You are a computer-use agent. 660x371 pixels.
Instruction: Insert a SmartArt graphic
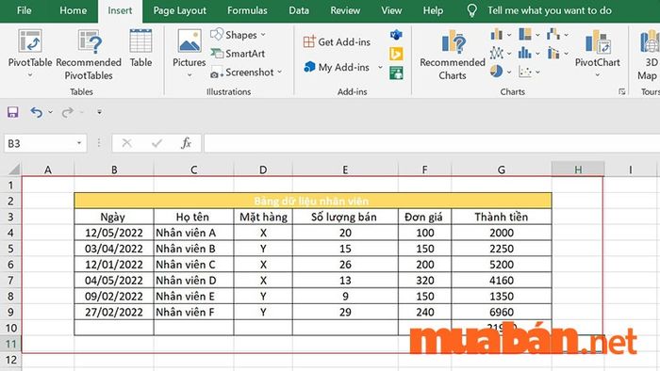tap(238, 54)
